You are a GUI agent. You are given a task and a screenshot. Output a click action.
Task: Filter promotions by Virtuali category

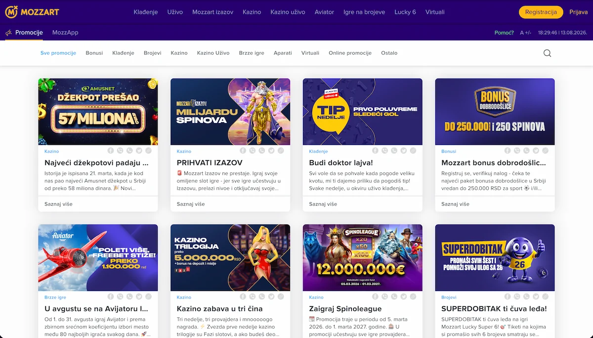[310, 53]
